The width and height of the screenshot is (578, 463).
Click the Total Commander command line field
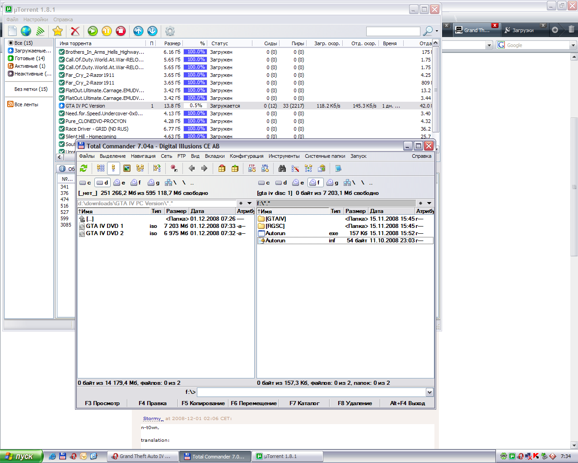click(312, 392)
